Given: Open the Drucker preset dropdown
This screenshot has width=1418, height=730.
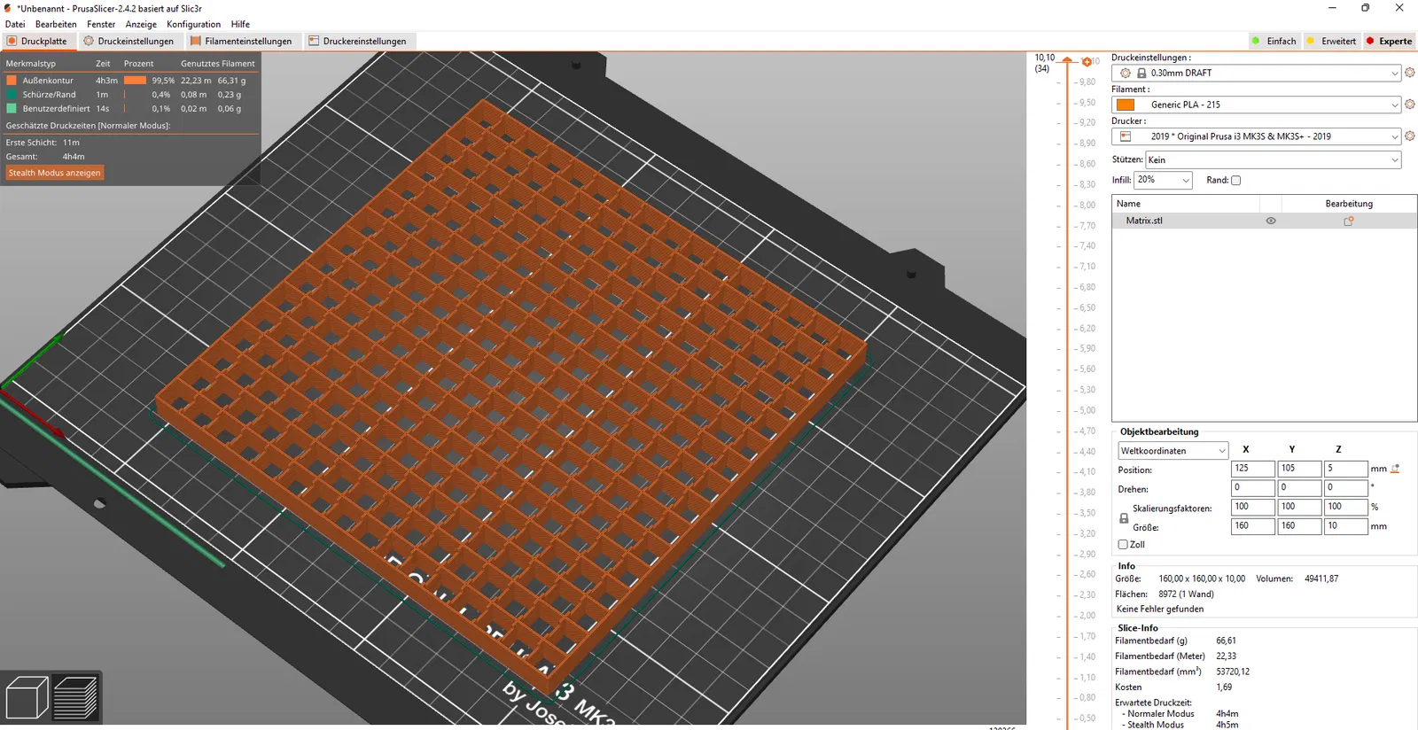Looking at the screenshot, I should click(x=1256, y=136).
